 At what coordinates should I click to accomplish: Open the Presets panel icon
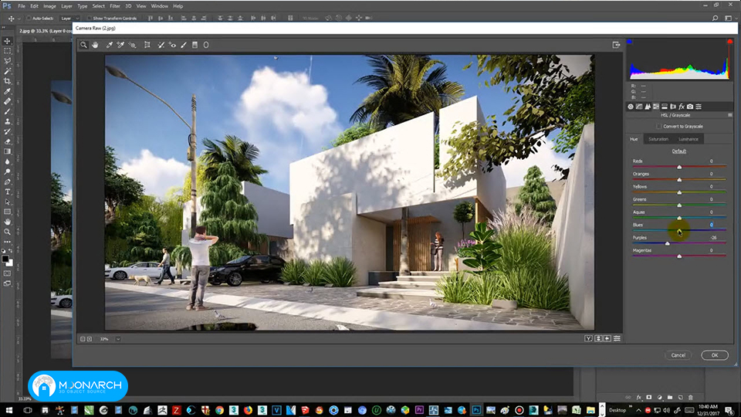pyautogui.click(x=699, y=107)
